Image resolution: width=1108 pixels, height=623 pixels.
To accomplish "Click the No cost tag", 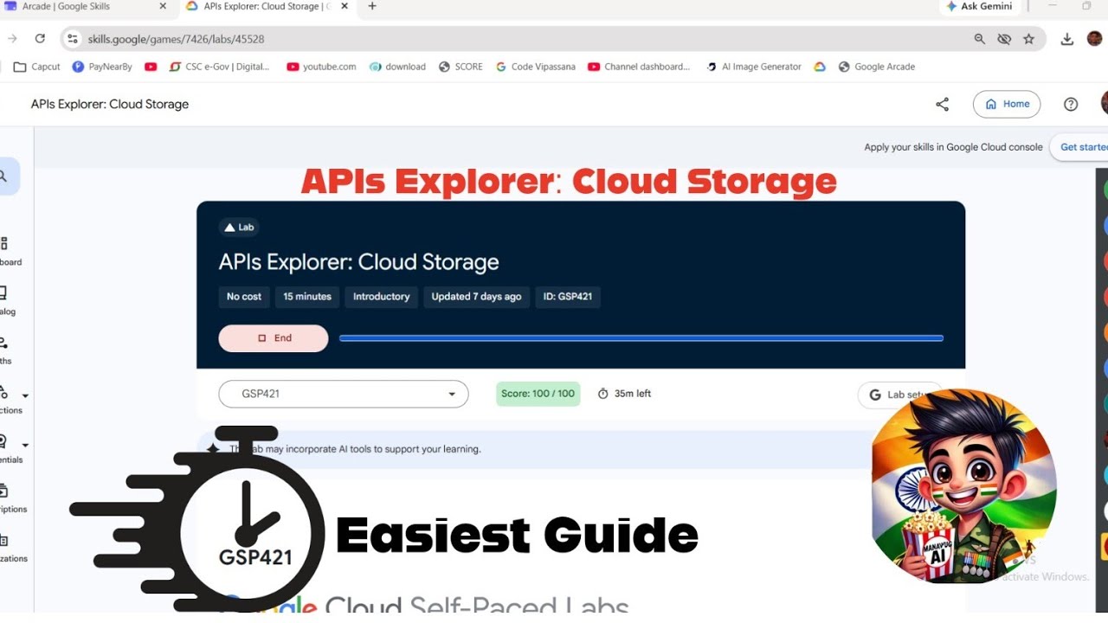I will click(244, 297).
